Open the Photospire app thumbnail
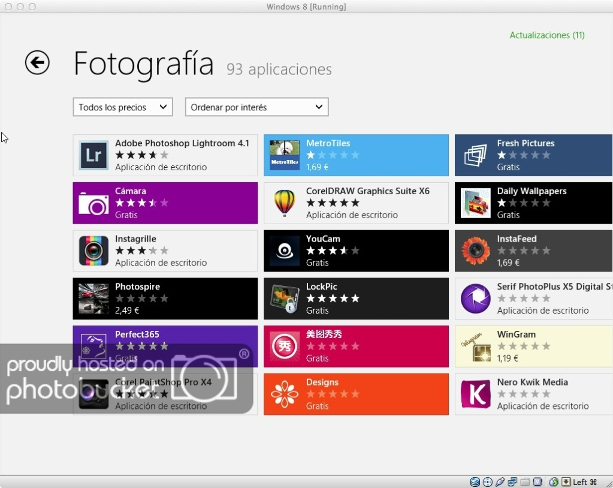This screenshot has height=488, width=613. click(x=93, y=299)
